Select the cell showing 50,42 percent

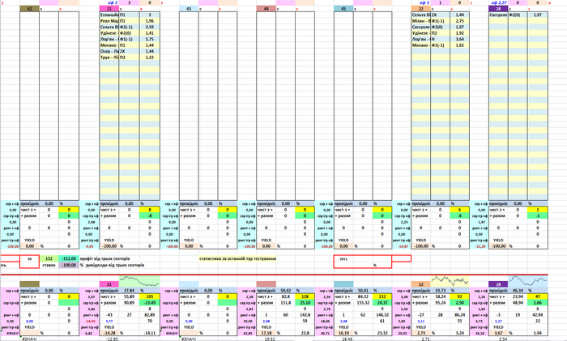(286, 290)
